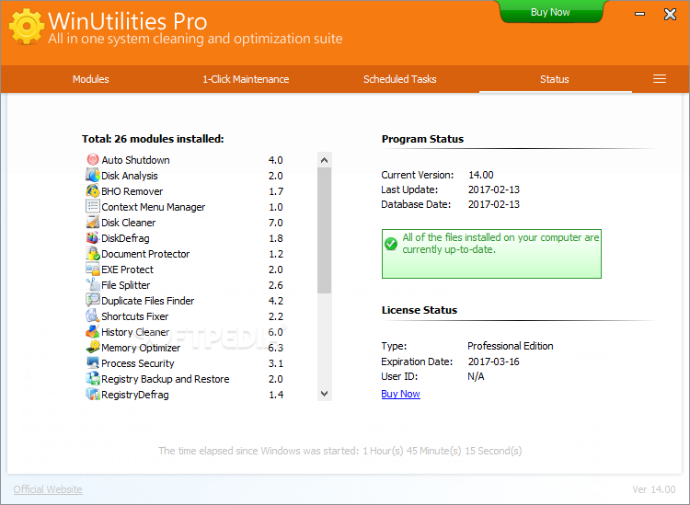
Task: Click the Duplicate Files Finder icon
Action: pyautogui.click(x=92, y=300)
